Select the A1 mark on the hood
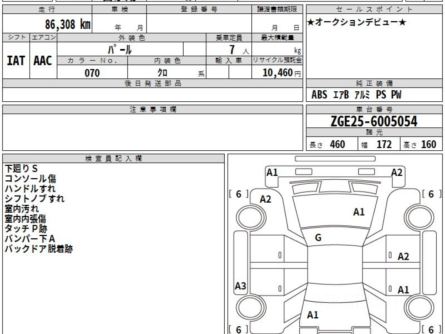This screenshot has height=334, width=445. pos(359,212)
